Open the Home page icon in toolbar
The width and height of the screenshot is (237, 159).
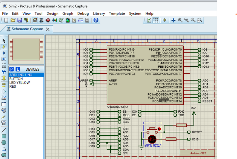point(35,20)
